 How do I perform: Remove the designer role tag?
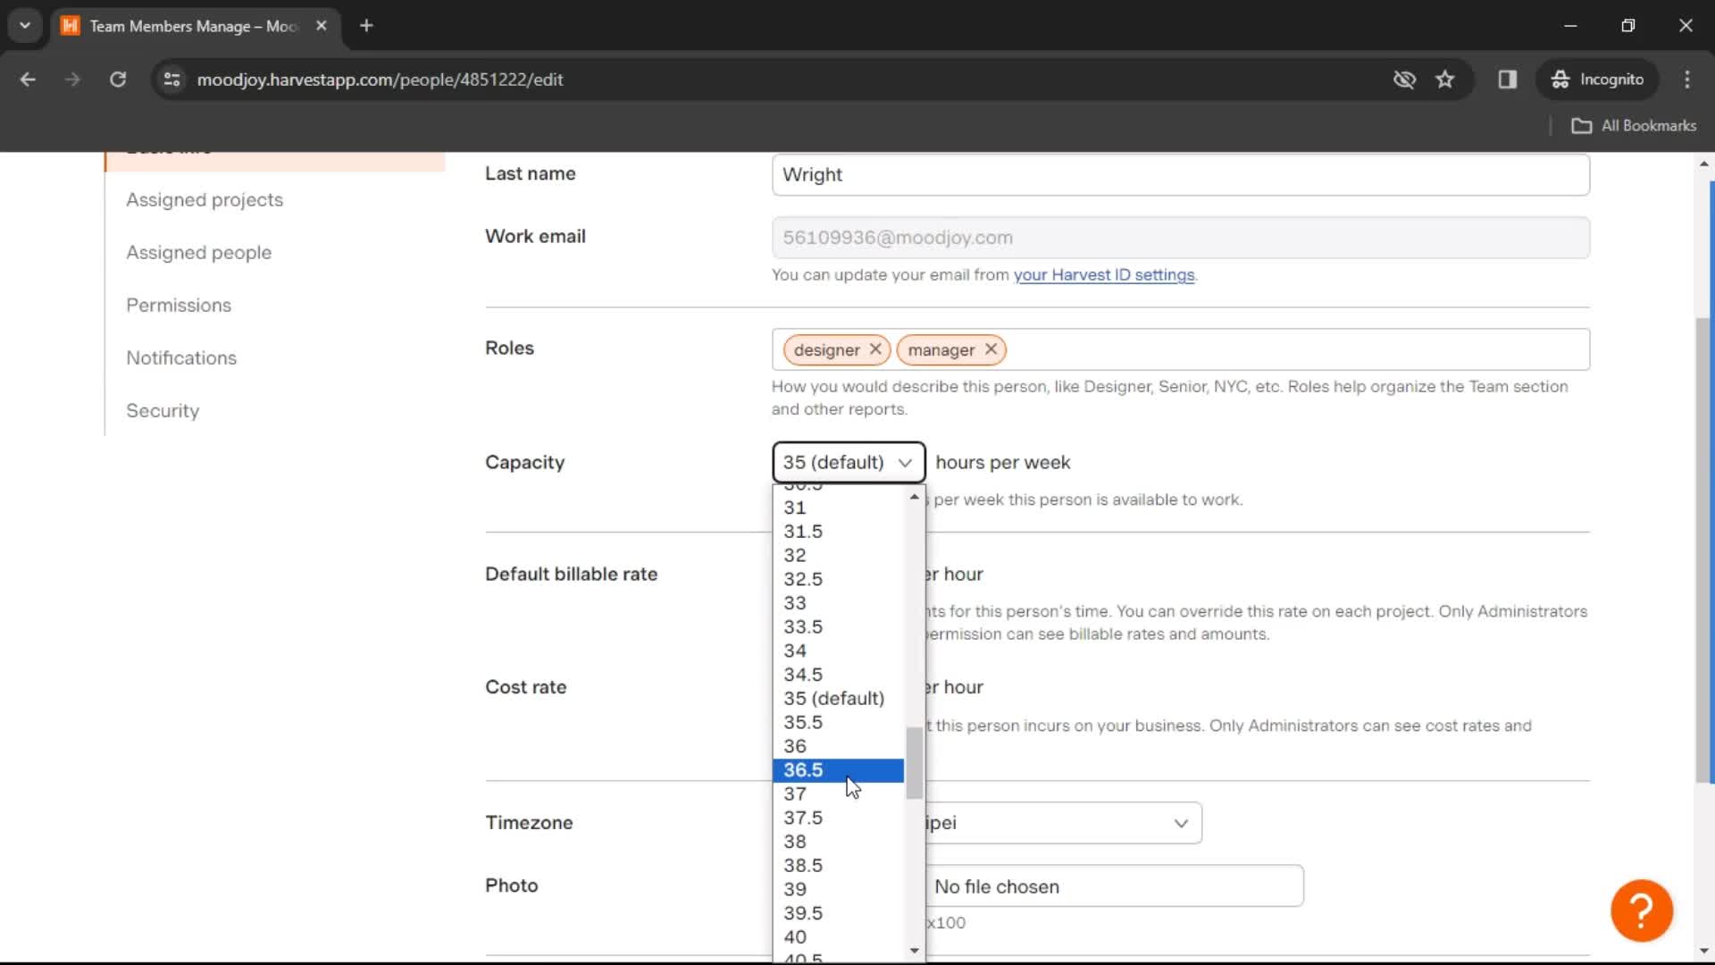coord(875,349)
